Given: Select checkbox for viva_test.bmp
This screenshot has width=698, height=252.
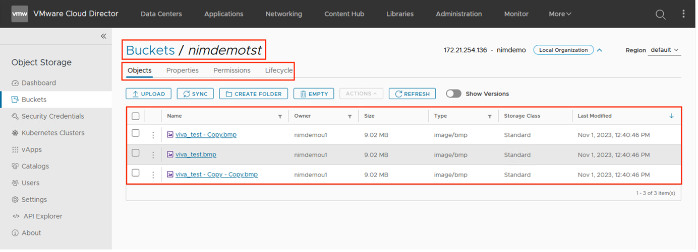Looking at the screenshot, I should [135, 153].
